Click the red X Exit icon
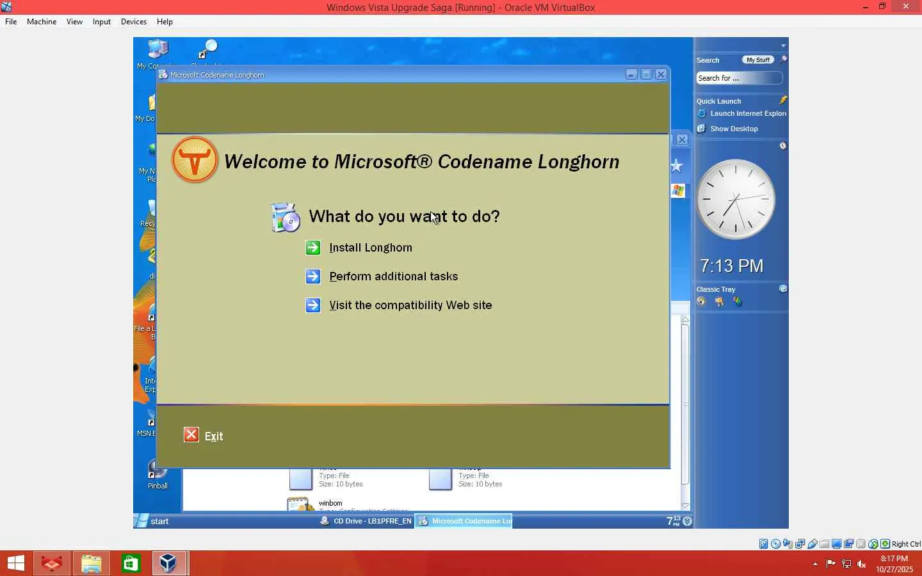Image resolution: width=922 pixels, height=576 pixels. click(191, 435)
